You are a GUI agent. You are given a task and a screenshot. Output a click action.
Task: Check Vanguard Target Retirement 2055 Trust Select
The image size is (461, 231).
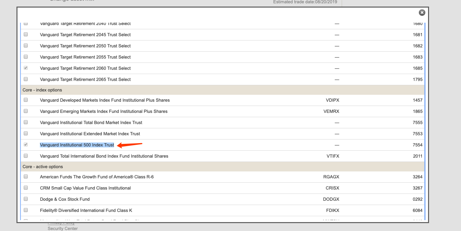pyautogui.click(x=26, y=57)
